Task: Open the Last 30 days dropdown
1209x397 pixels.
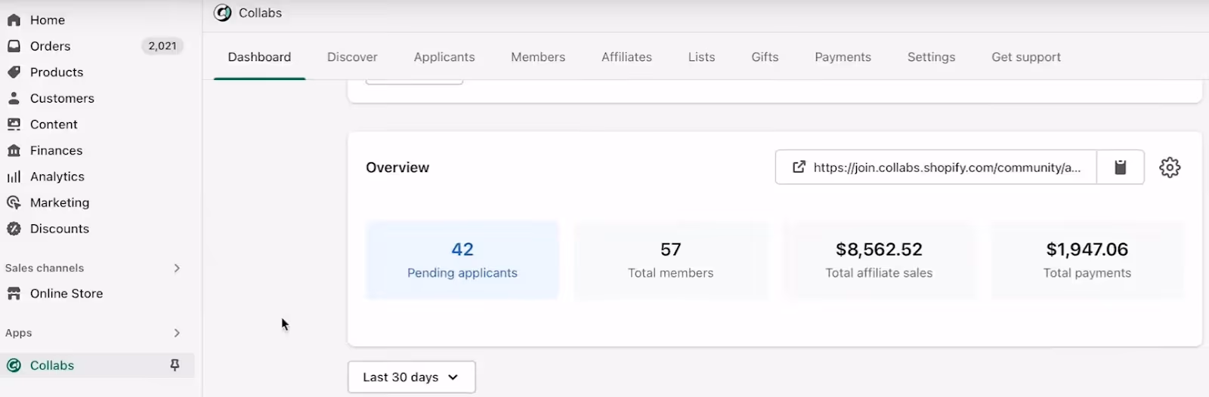Action: [x=412, y=377]
